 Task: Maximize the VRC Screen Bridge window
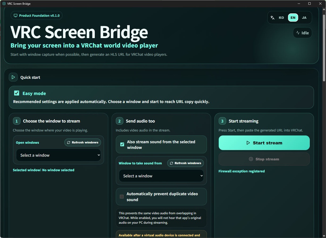pos(309,3)
